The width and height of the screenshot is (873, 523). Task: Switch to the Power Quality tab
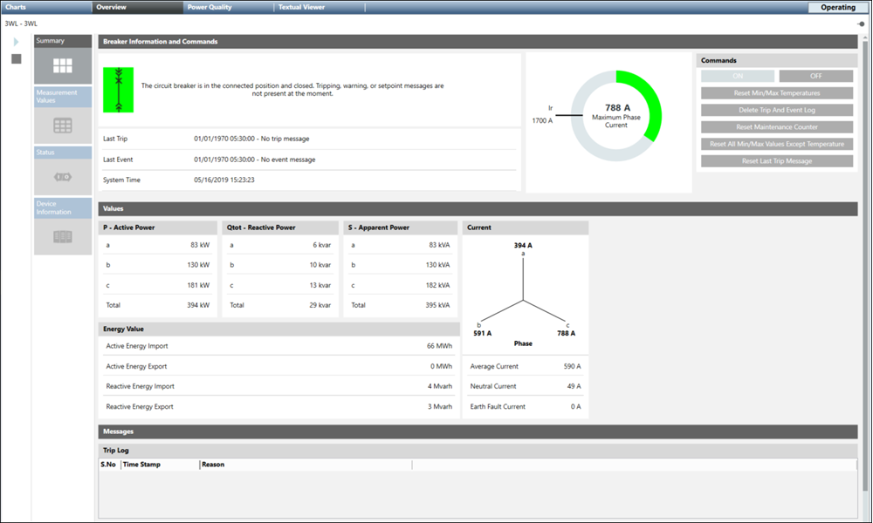pyautogui.click(x=209, y=7)
